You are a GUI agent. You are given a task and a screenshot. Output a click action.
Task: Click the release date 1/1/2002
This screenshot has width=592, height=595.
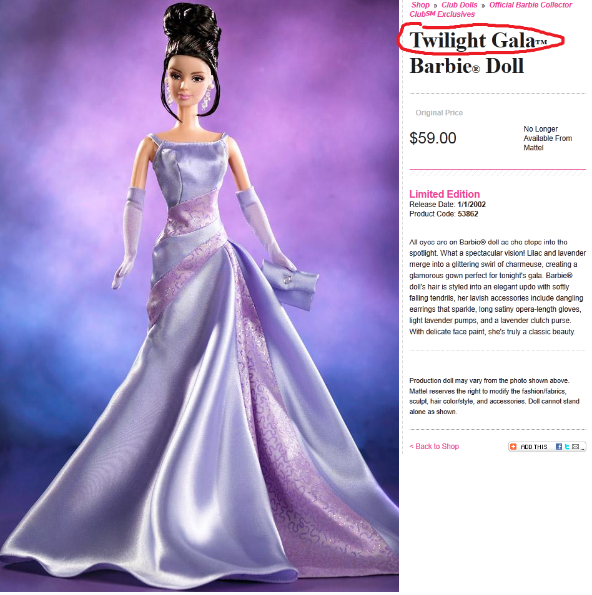[x=471, y=204]
